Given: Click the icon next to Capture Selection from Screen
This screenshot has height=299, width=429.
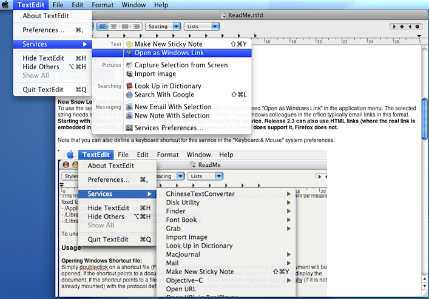Looking at the screenshot, I should point(129,65).
